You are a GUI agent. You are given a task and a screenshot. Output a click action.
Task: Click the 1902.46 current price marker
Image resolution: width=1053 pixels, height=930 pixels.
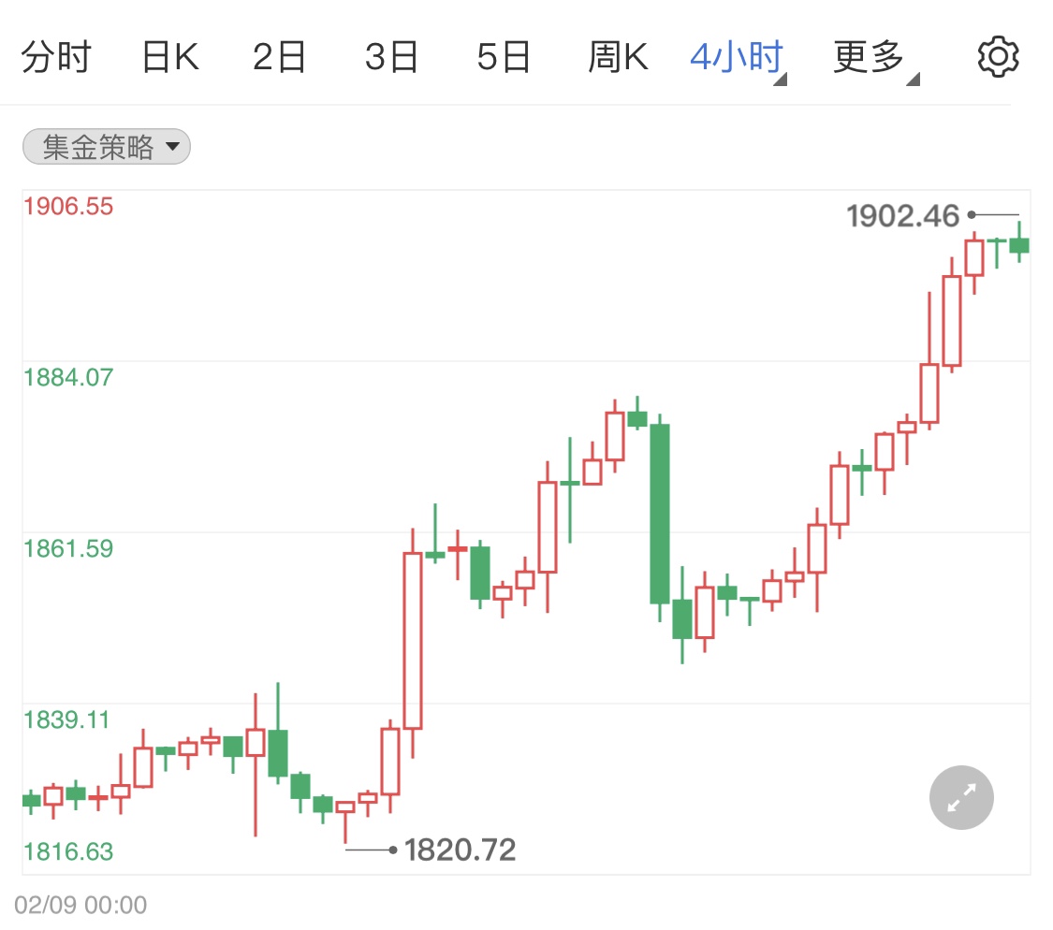click(x=903, y=215)
